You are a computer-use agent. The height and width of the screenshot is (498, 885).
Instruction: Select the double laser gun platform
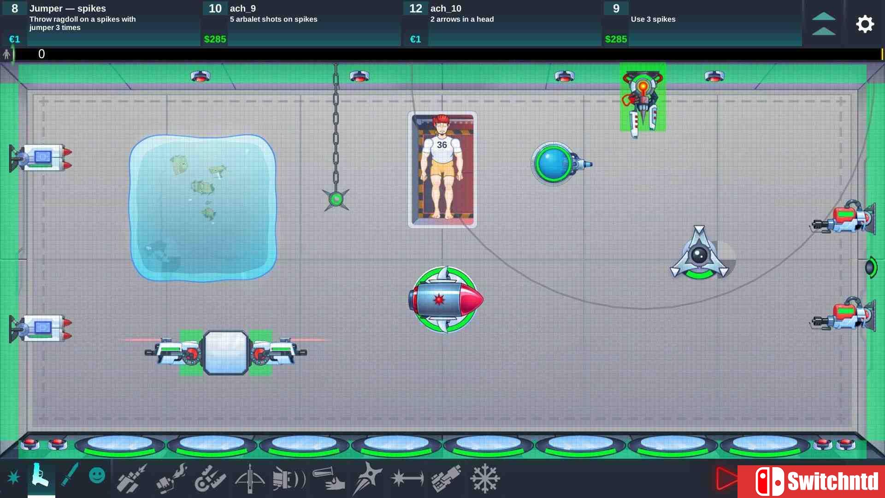[226, 353]
